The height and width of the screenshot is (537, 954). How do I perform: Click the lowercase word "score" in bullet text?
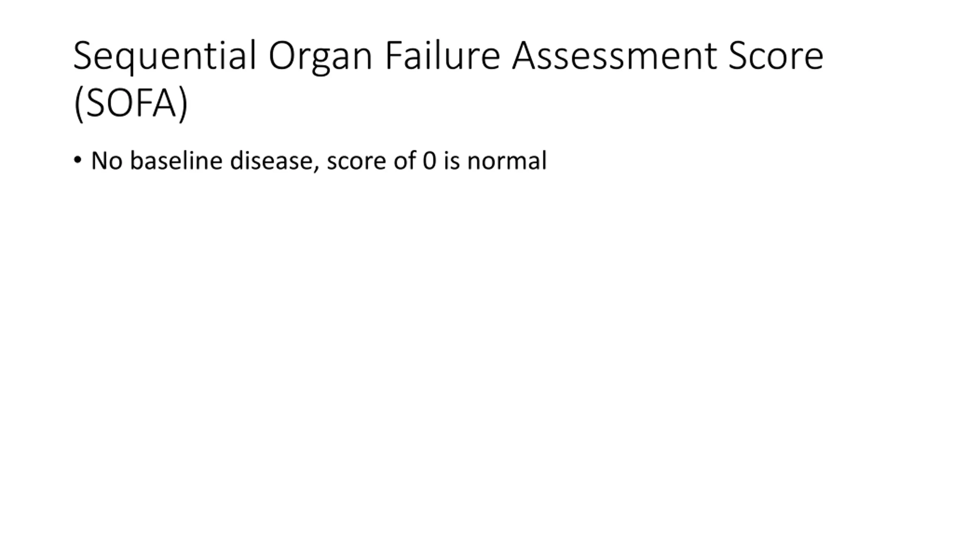(x=356, y=161)
